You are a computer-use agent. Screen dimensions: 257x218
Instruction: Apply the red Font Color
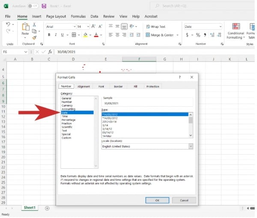pyautogui.click(x=96, y=35)
